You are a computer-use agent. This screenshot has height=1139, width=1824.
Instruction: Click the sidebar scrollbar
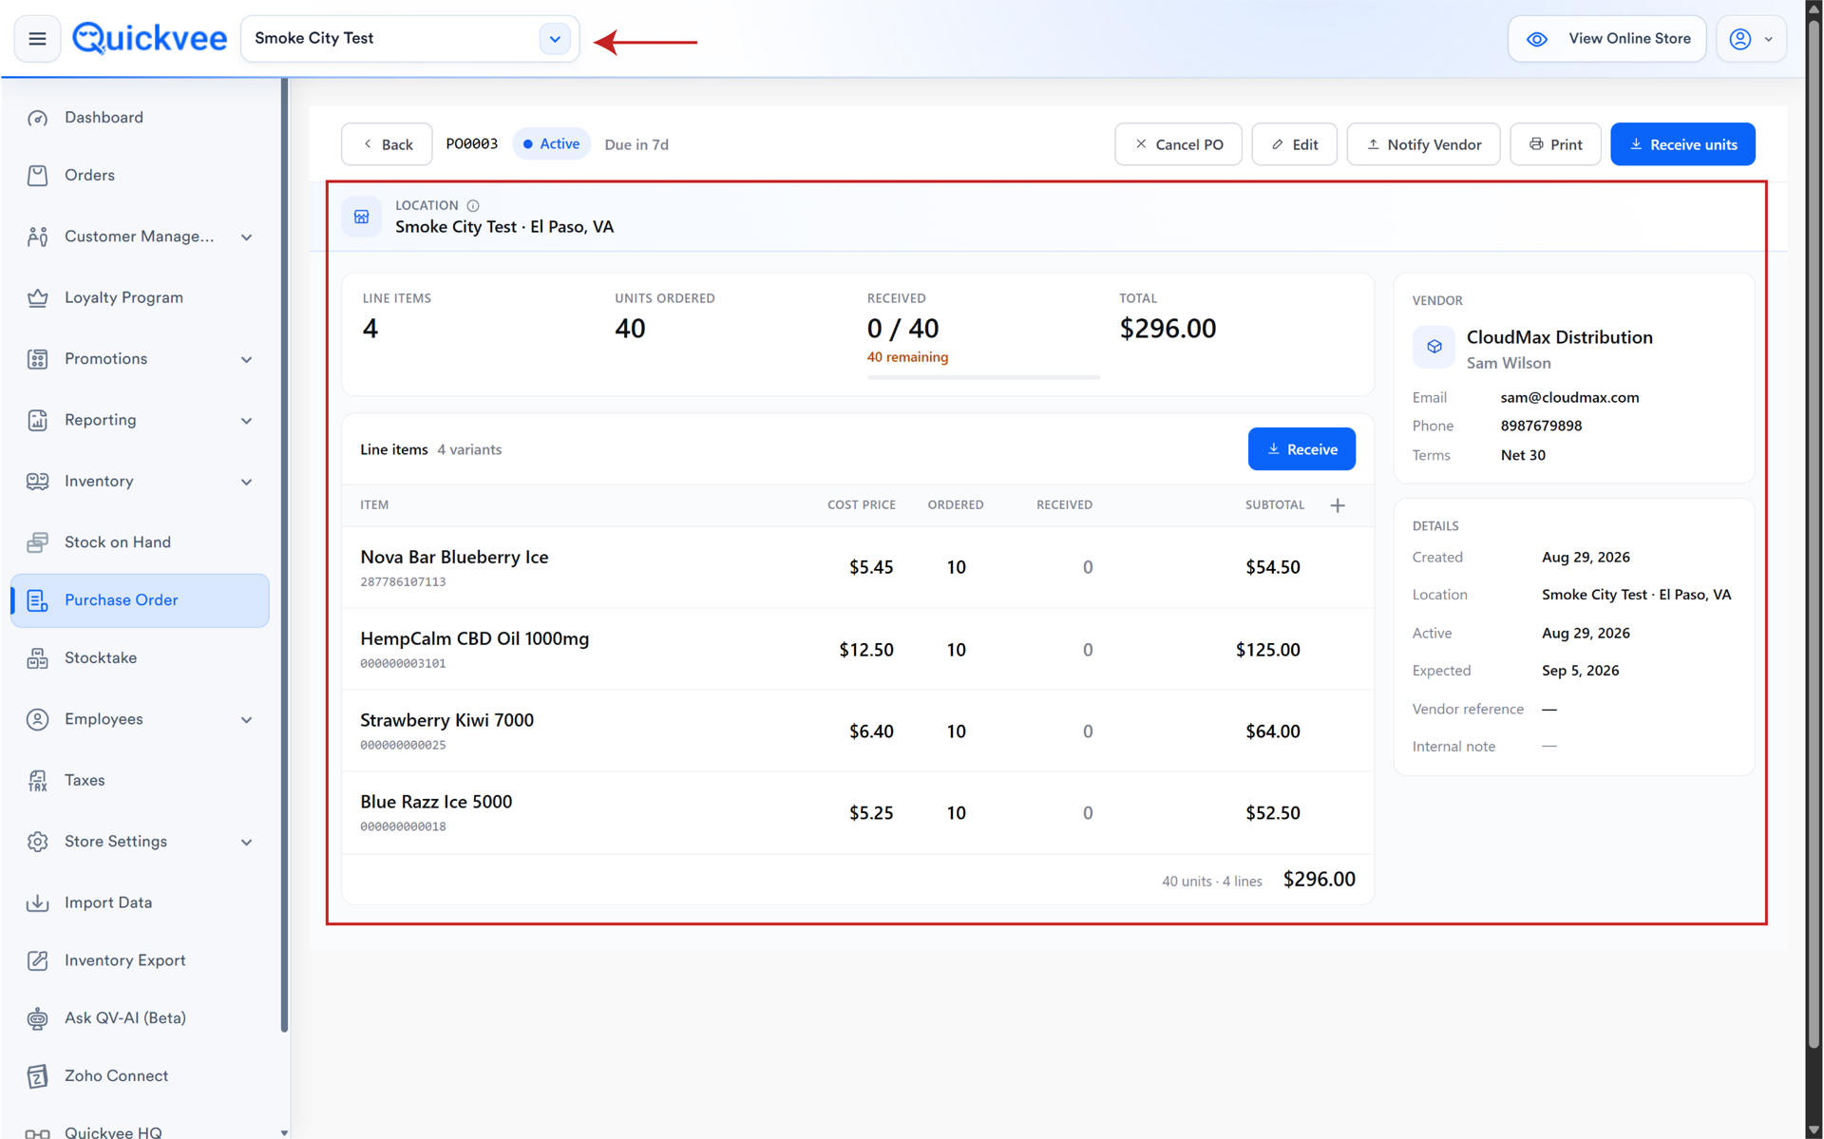[x=284, y=556]
